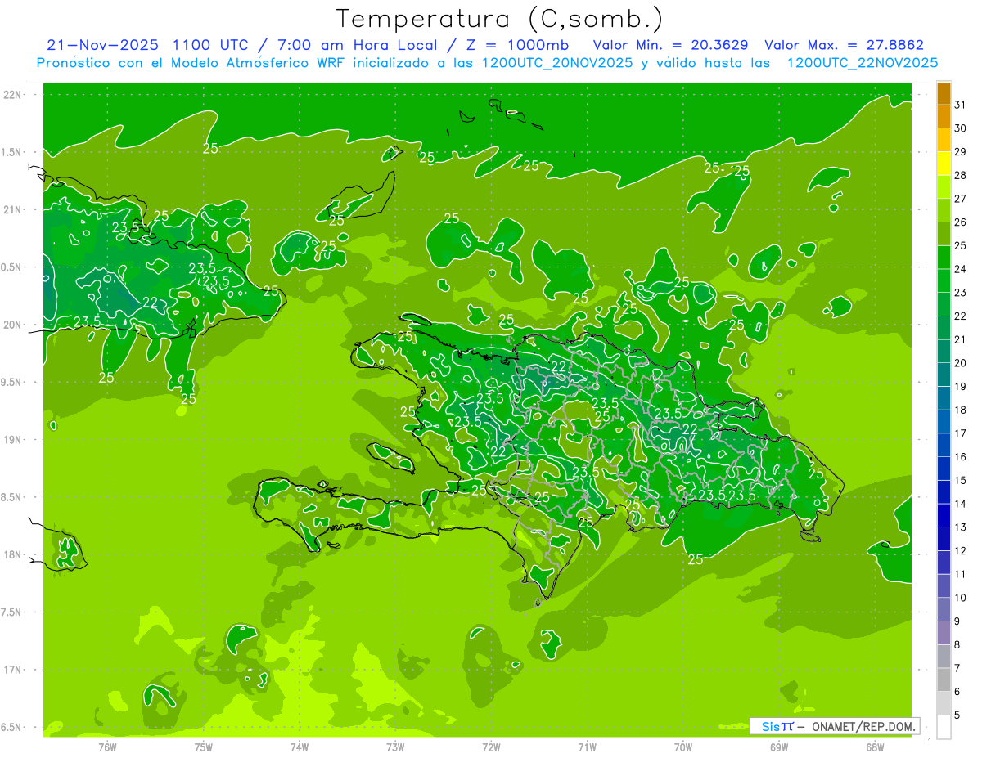Click legend scale label "29"
The height and width of the screenshot is (758, 982).
961,151
